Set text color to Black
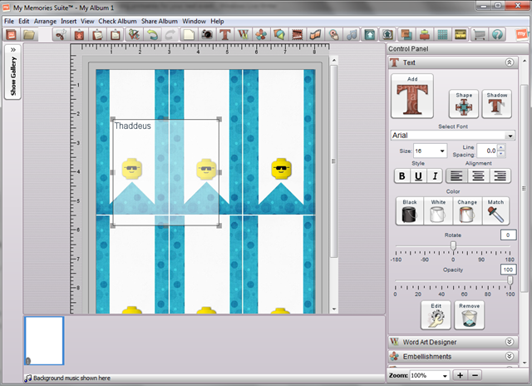The image size is (532, 386). 409,211
